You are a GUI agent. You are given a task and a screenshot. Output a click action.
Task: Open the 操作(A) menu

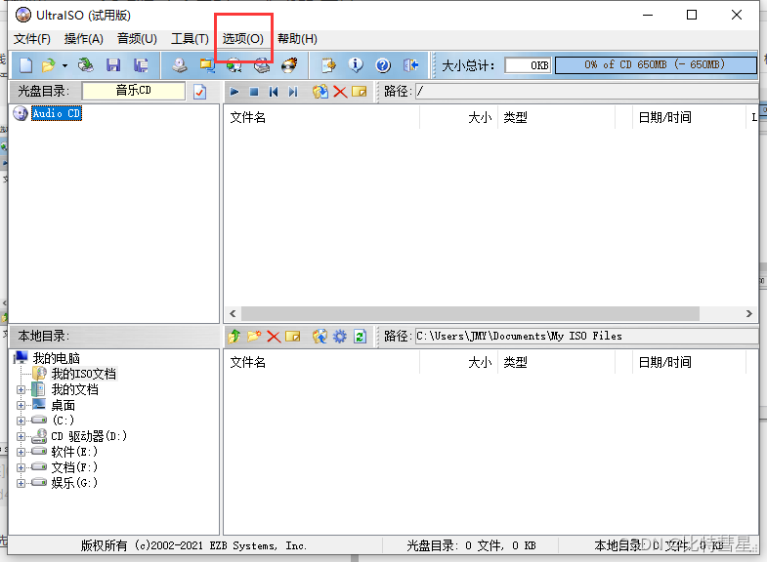[x=84, y=39]
